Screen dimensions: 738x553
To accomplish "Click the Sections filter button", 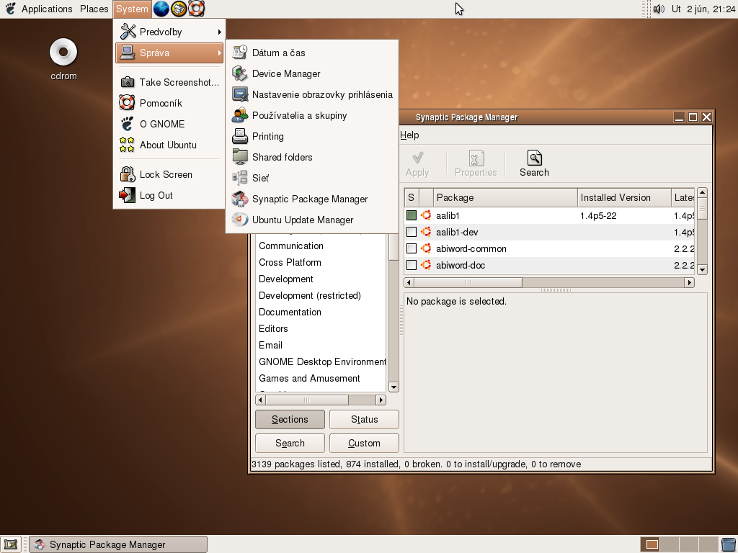I will 290,420.
